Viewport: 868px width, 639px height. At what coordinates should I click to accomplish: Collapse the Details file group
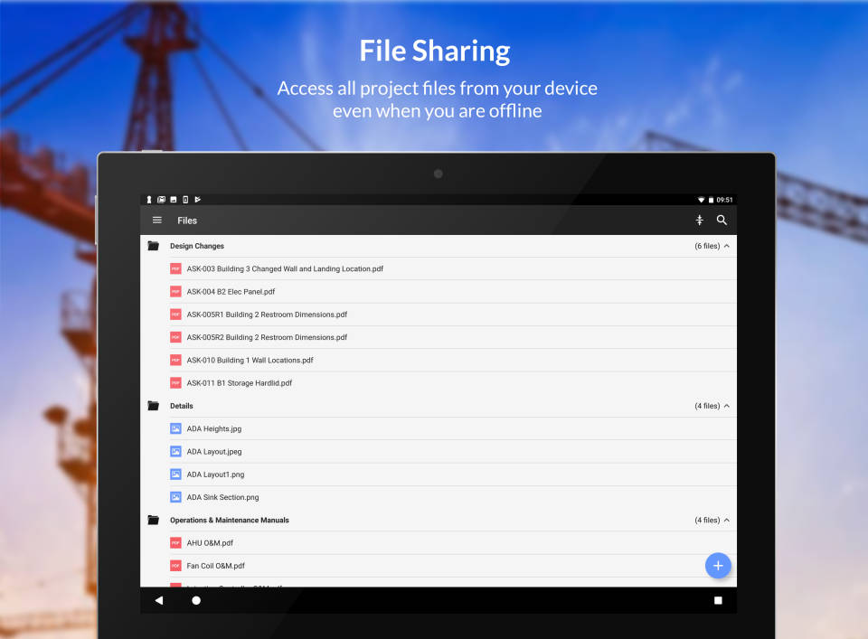click(725, 405)
